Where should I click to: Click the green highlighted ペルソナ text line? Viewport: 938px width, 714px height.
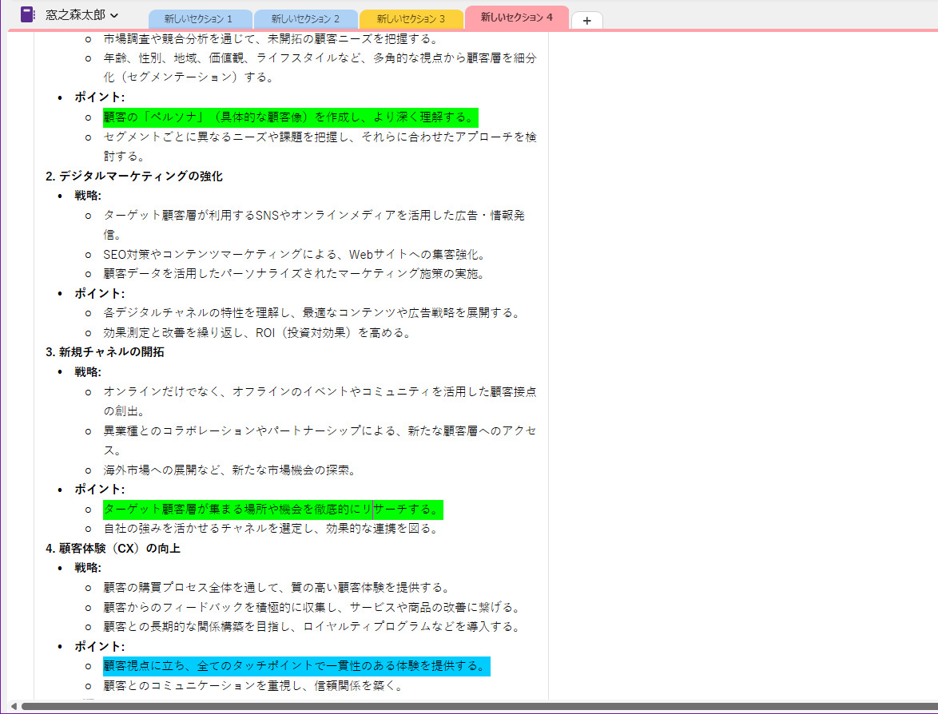point(289,117)
